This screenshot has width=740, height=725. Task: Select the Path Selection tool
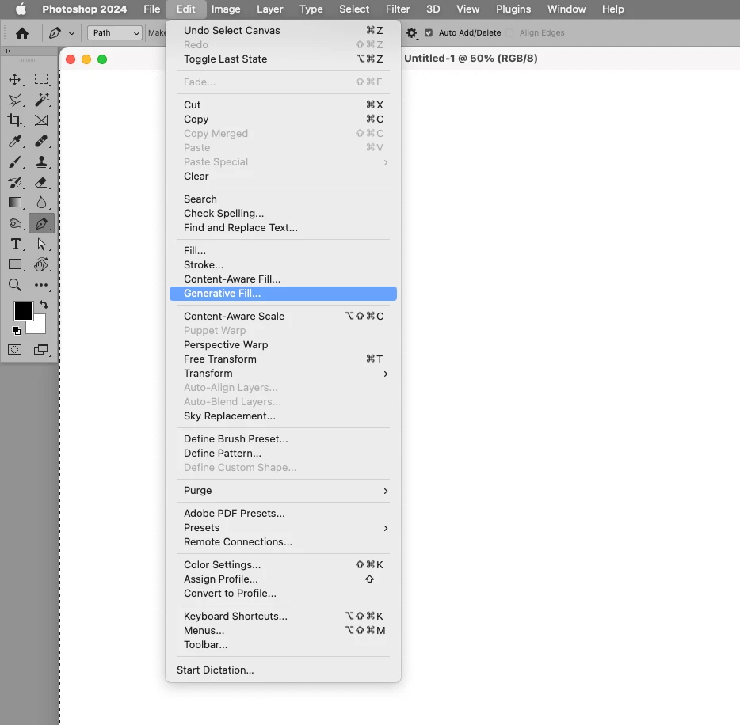pyautogui.click(x=41, y=245)
